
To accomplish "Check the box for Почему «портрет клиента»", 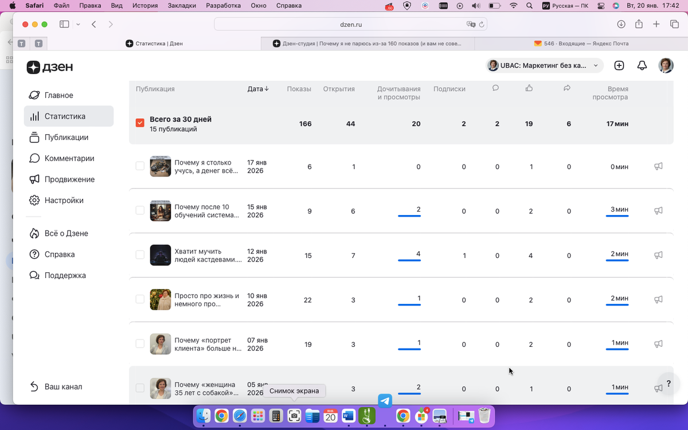I will tap(140, 343).
